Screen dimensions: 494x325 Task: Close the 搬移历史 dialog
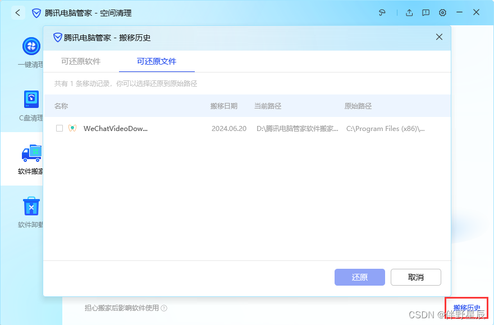[439, 37]
